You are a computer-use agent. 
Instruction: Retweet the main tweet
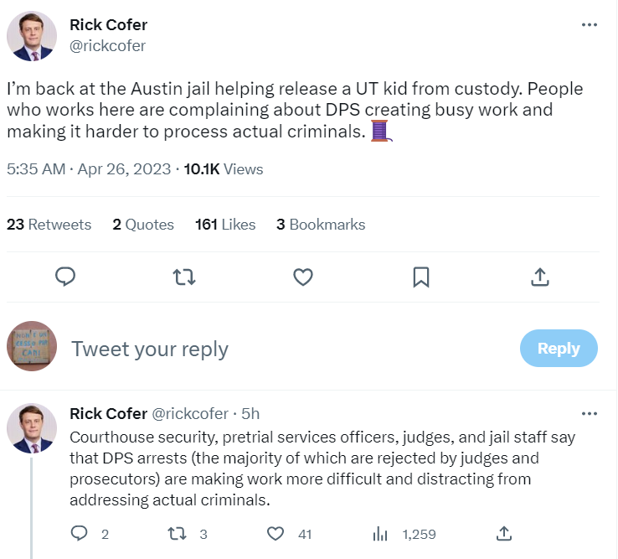184,277
